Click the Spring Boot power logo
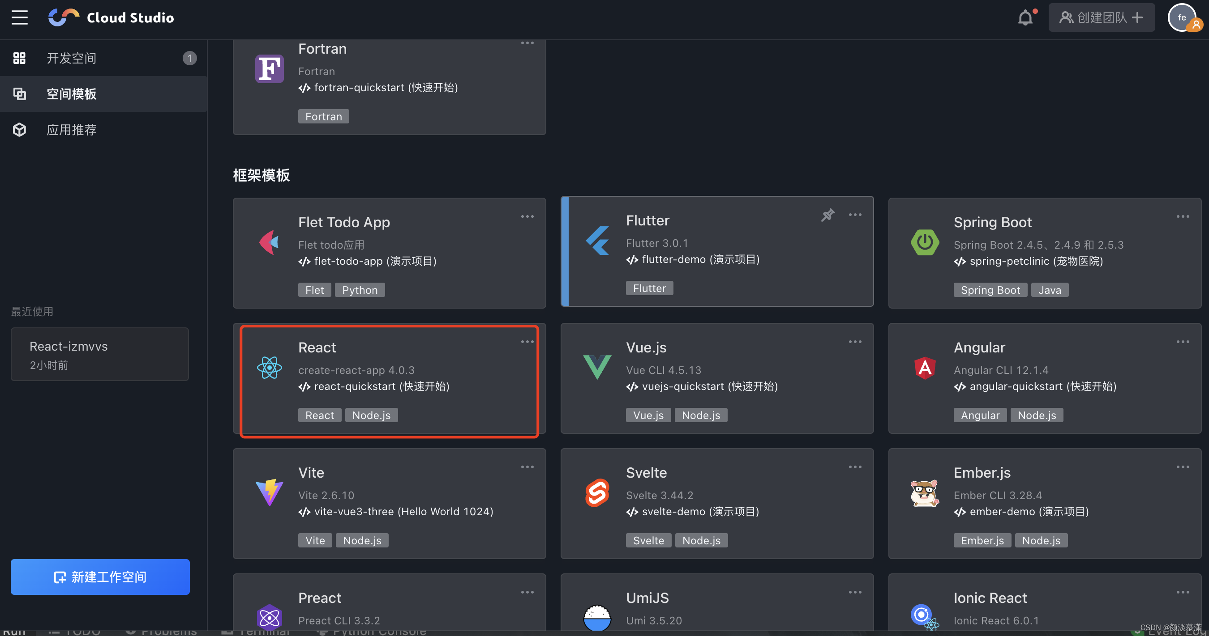The height and width of the screenshot is (636, 1209). 925,242
